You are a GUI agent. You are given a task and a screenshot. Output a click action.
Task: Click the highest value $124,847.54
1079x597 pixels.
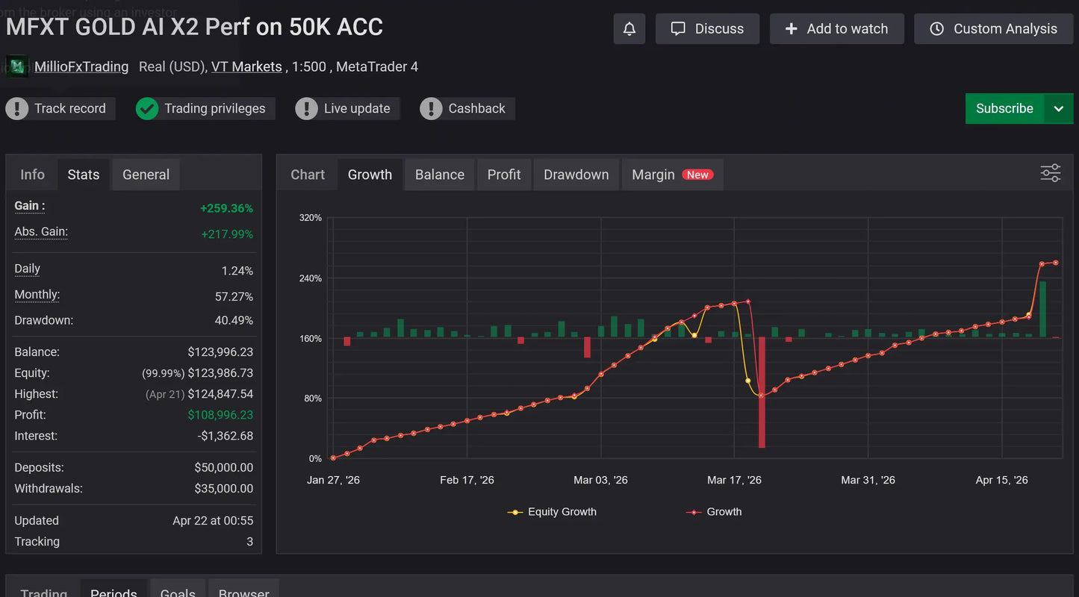pos(220,393)
